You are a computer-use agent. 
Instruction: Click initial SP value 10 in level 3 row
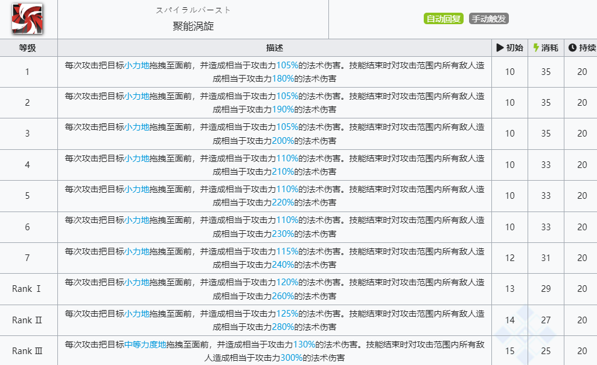510,134
